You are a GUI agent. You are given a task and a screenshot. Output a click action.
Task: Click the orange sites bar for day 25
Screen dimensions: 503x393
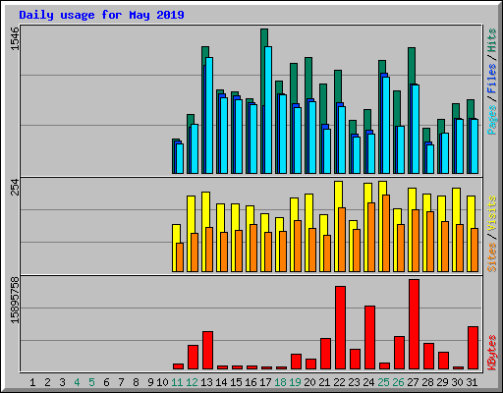click(386, 233)
